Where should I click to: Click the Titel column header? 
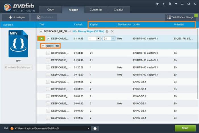tap(42, 25)
